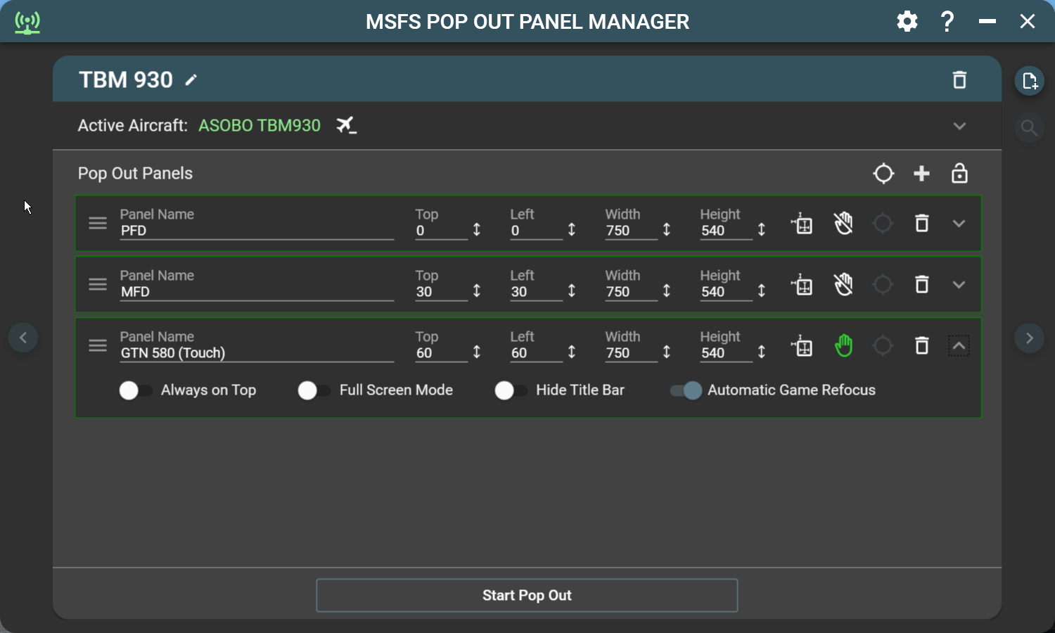Move and resize the MFD panel
This screenshot has height=633, width=1055.
(x=802, y=285)
